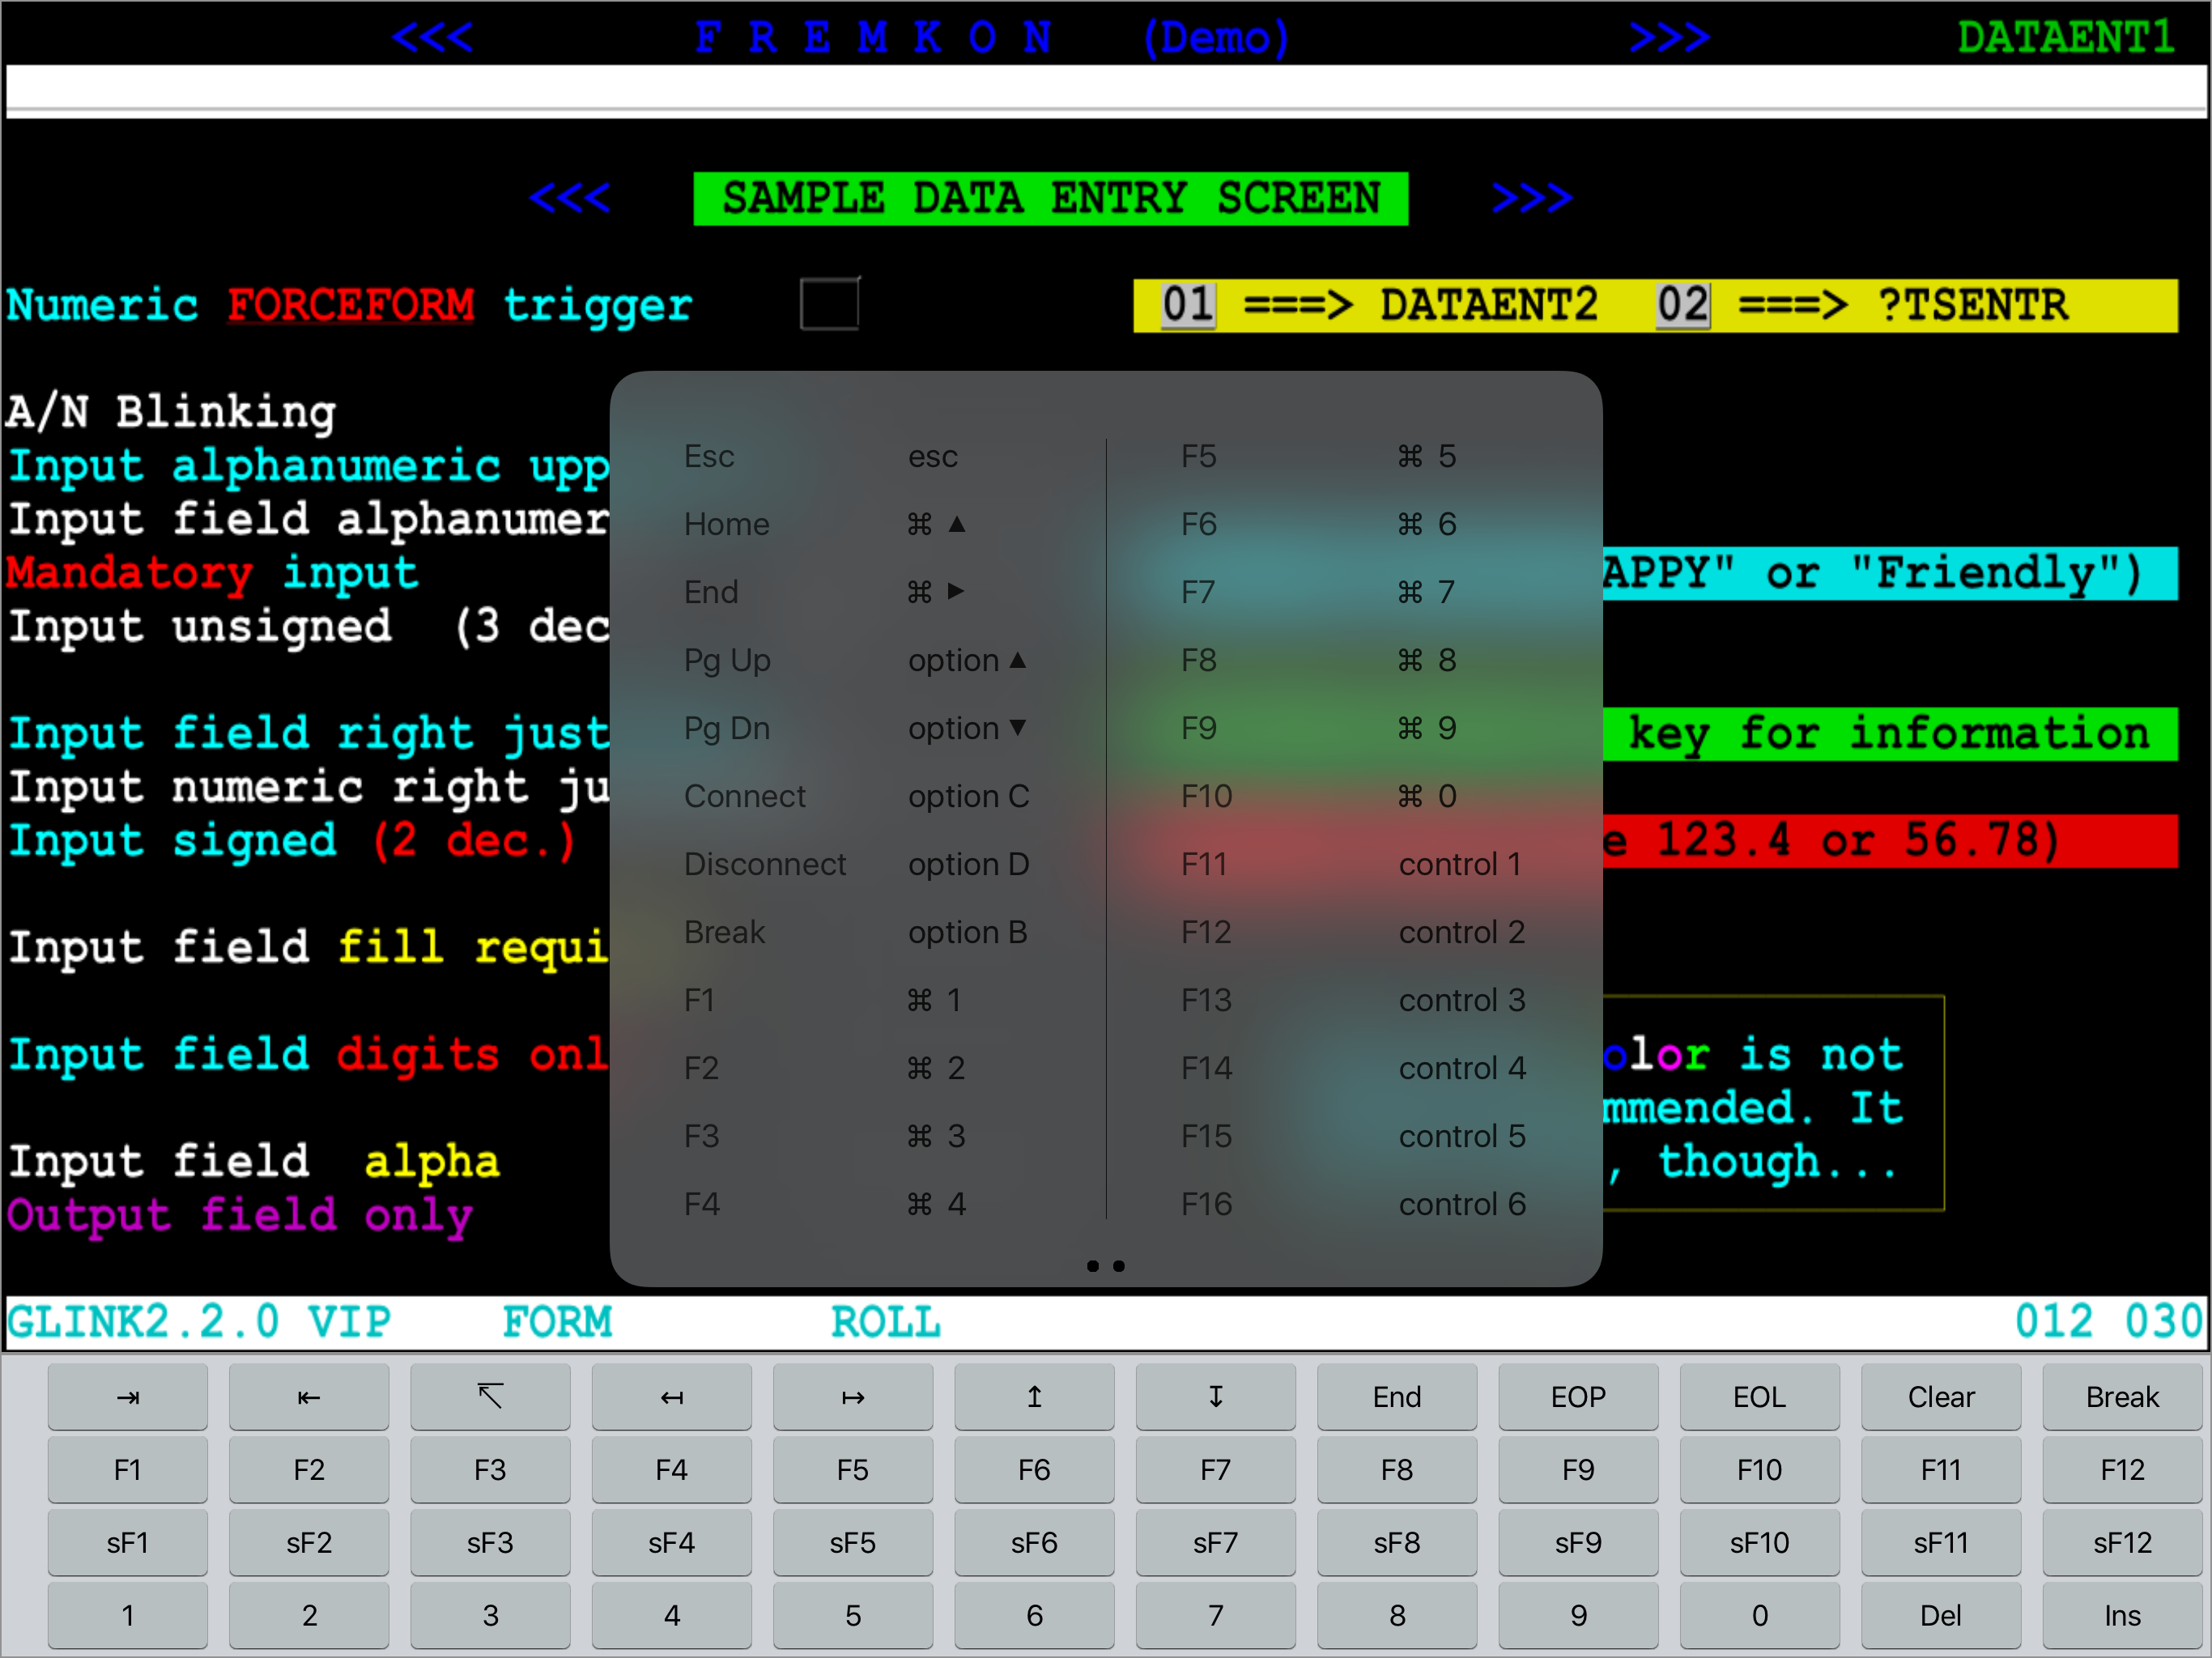Tap the left-arrow erase key on the keypad
2212x1658 pixels.
coord(671,1397)
